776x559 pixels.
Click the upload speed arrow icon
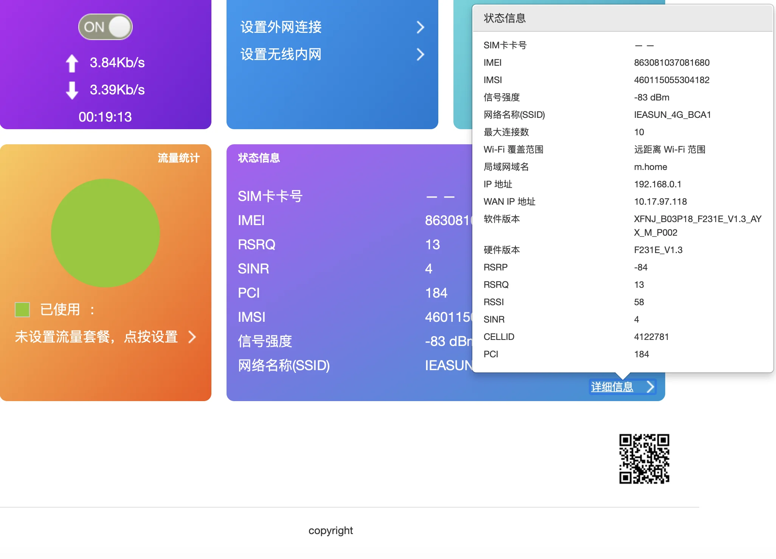click(x=72, y=63)
